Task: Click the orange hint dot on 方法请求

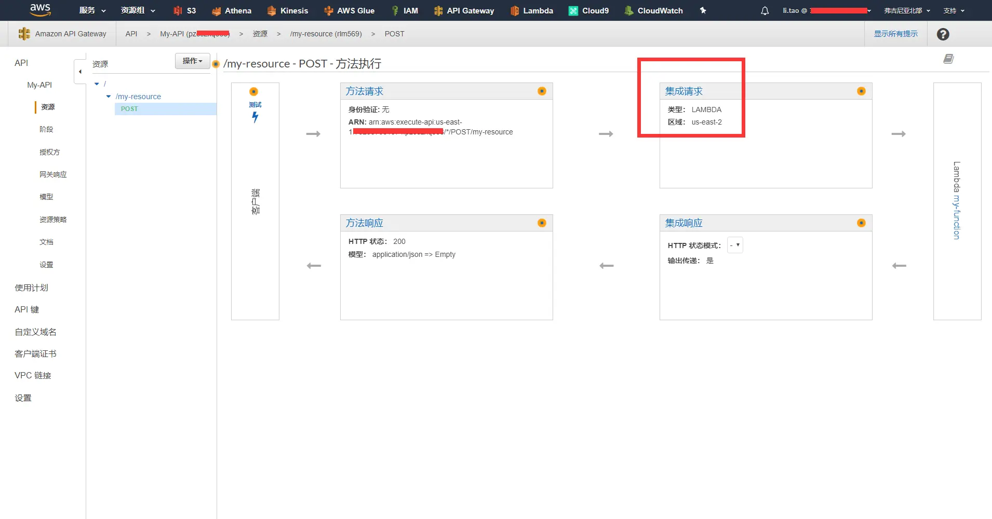Action: [542, 91]
